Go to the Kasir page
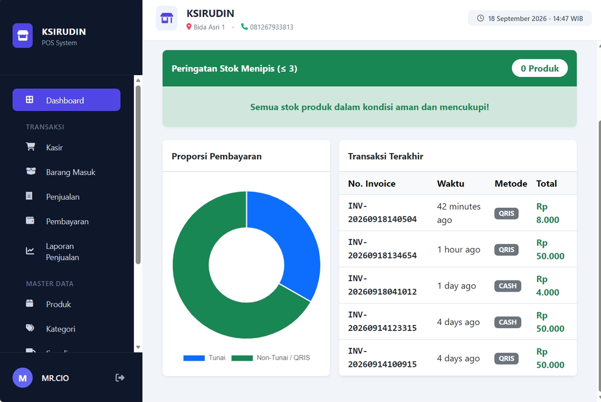 pyautogui.click(x=66, y=147)
